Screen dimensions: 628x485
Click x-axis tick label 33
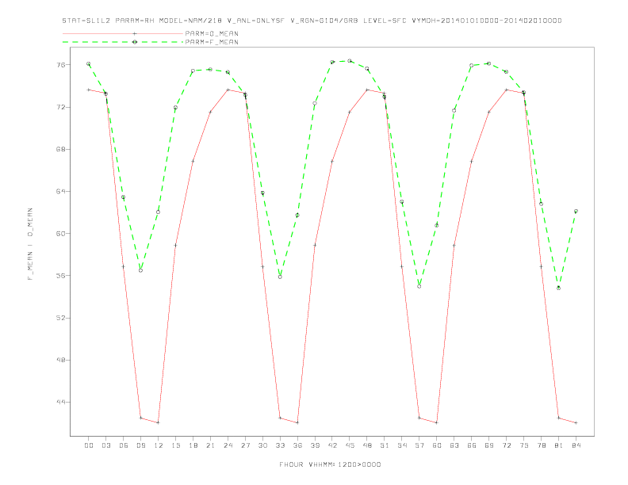point(280,445)
